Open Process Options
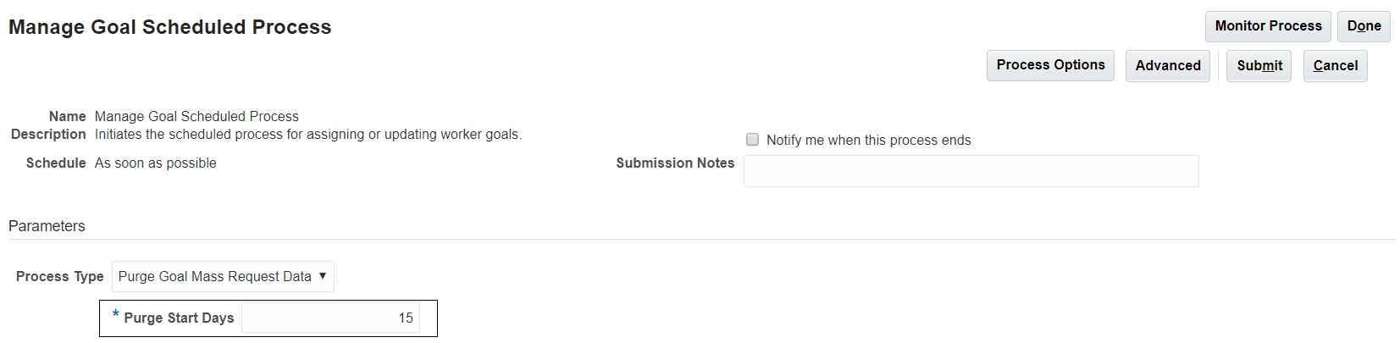This screenshot has height=343, width=1400. tap(1050, 65)
